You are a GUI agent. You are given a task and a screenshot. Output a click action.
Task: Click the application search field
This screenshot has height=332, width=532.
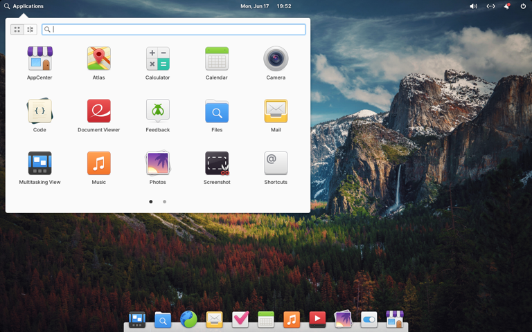pyautogui.click(x=174, y=30)
